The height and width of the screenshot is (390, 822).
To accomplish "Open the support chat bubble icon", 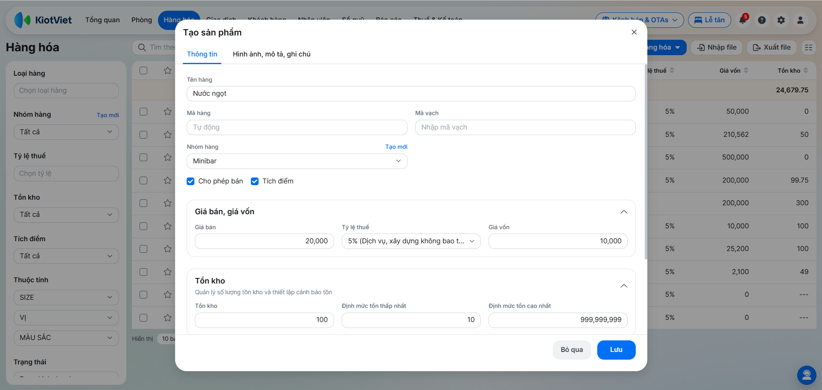I will point(807,375).
